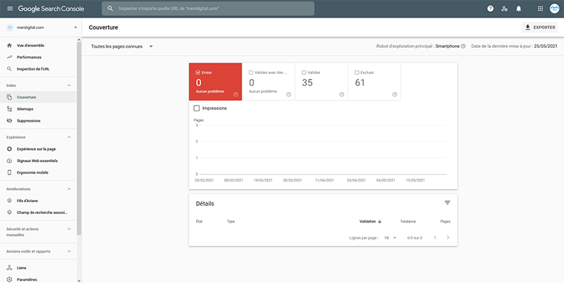Click the EXPORTER button

click(x=539, y=27)
